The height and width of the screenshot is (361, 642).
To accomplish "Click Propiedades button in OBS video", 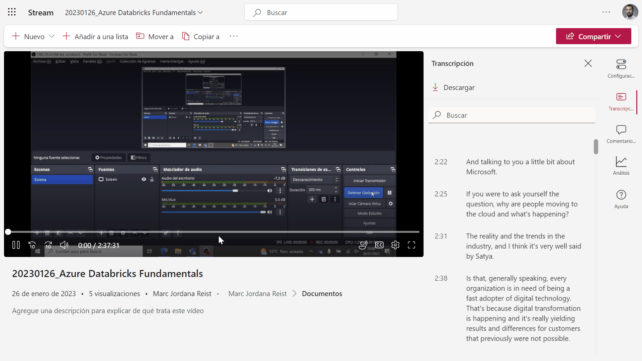I will [108, 158].
